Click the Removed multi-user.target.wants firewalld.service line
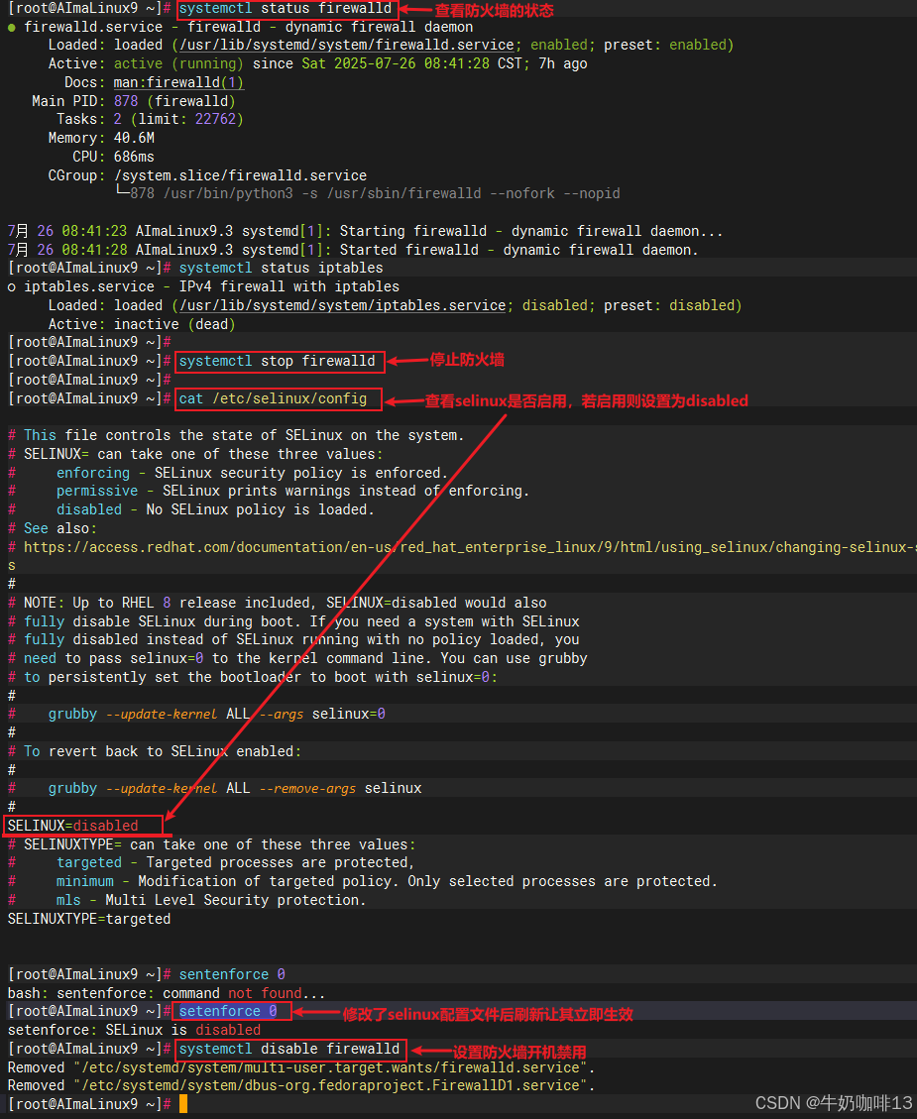The height and width of the screenshot is (1119, 917). coord(301,1067)
